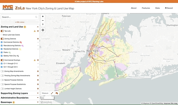Zoom in on the map
The image size is (178, 105).
coord(43,16)
